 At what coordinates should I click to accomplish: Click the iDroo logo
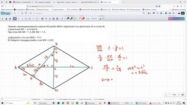[x=6, y=13]
